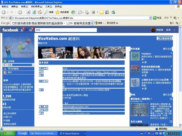
Task: Open Google toolbar search box dropdown
Action: click(x=92, y=23)
